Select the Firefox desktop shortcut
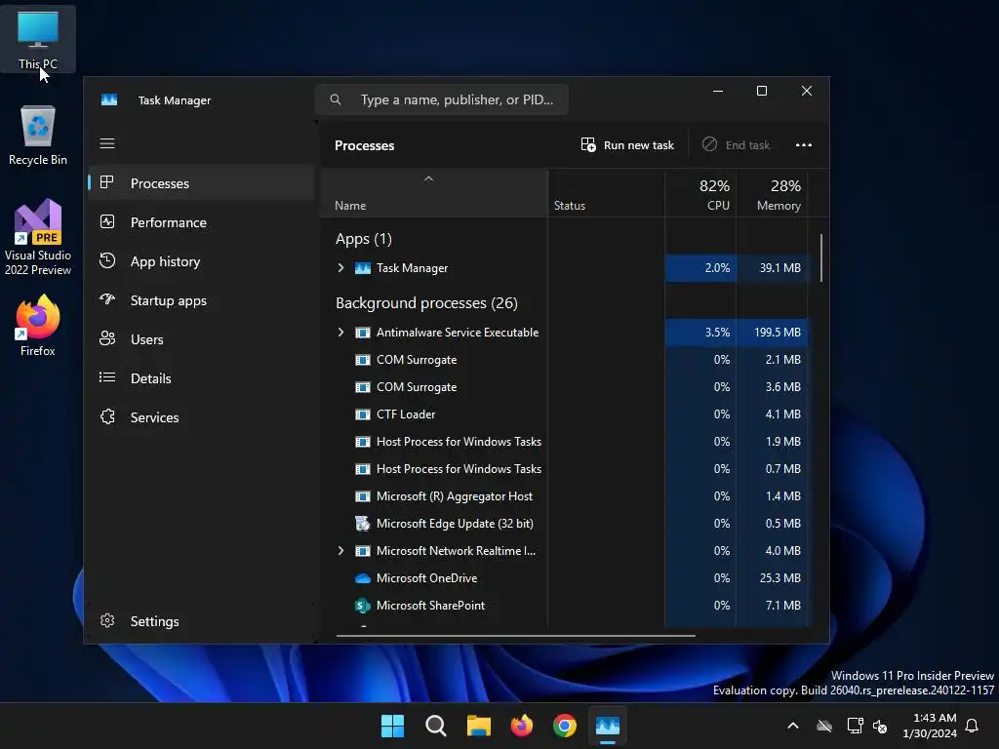This screenshot has width=999, height=749. (x=38, y=326)
